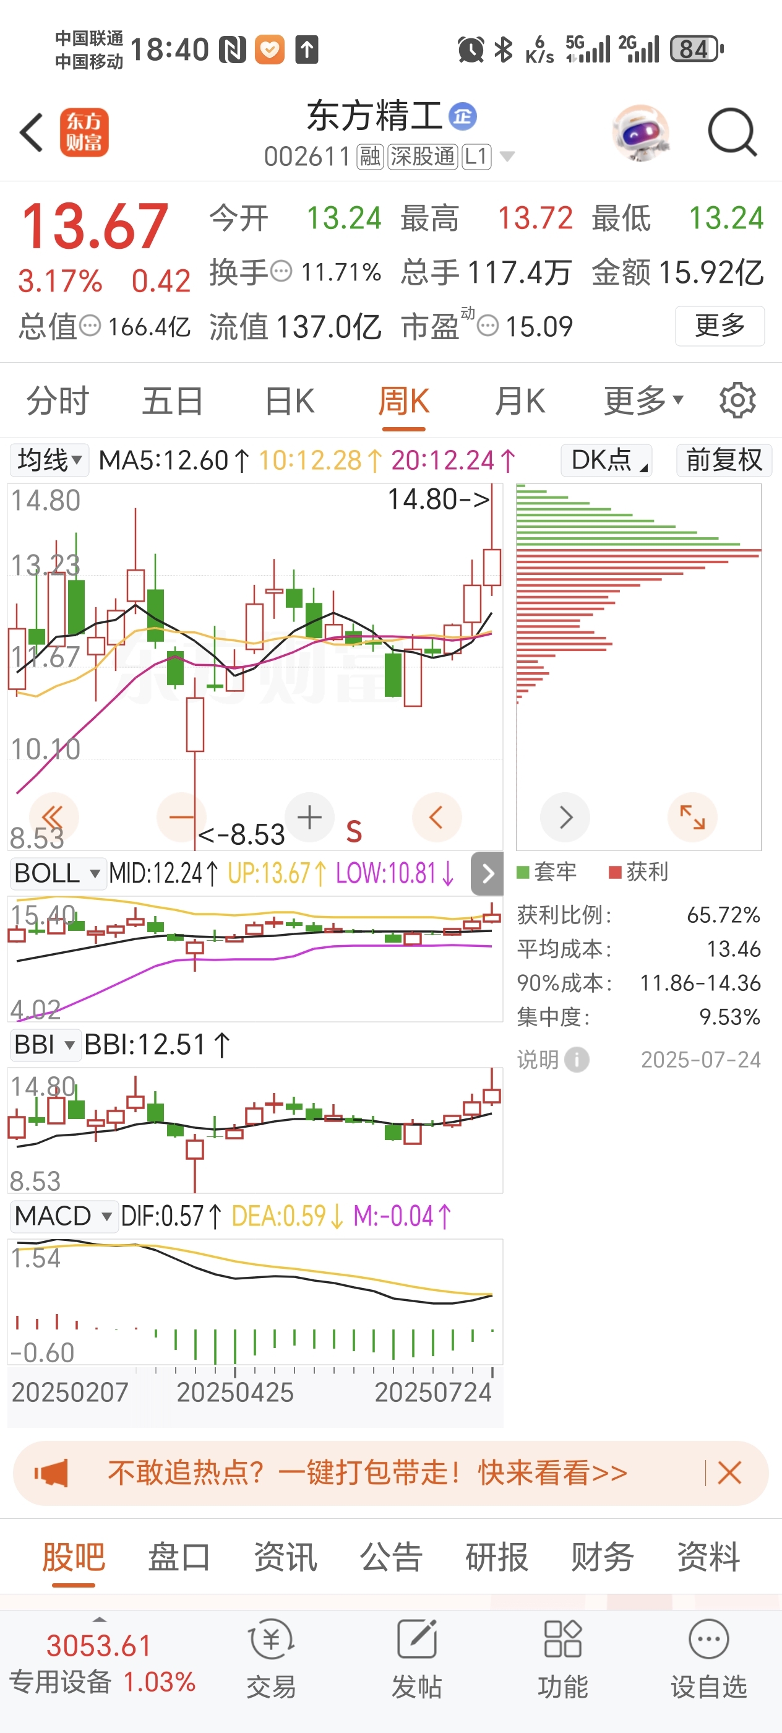The height and width of the screenshot is (1733, 782).
Task: Switch to the 分时 tab
Action: [57, 402]
